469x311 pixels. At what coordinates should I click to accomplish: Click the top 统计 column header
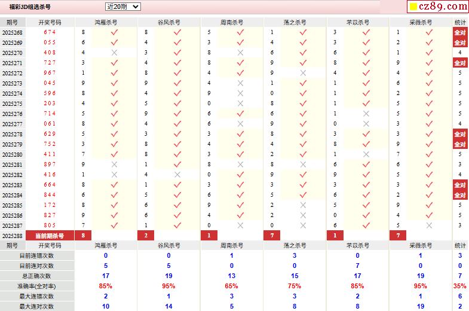tap(459, 22)
